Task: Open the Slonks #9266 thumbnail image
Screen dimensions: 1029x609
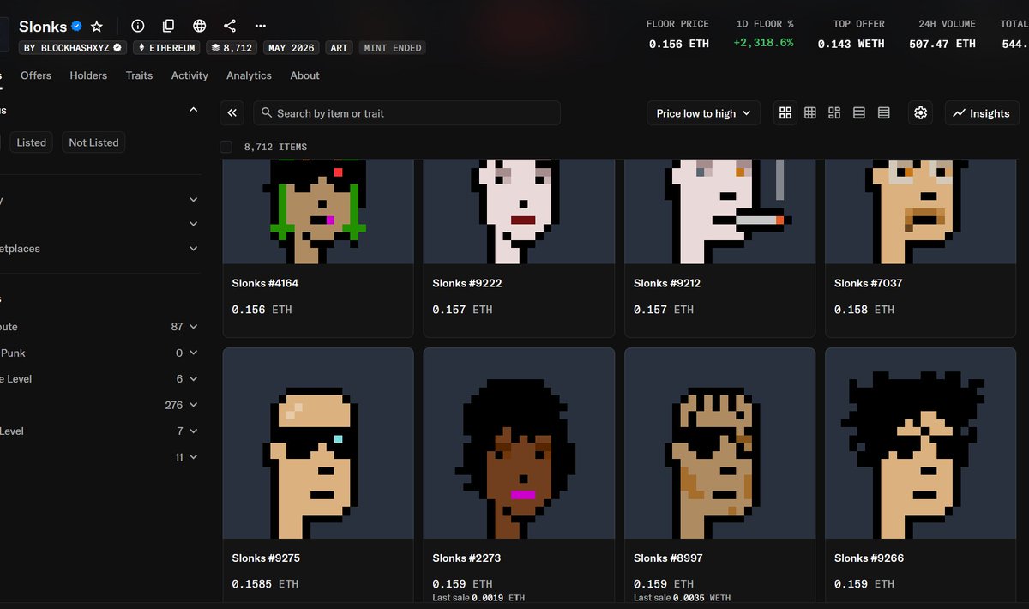Action: click(x=920, y=443)
